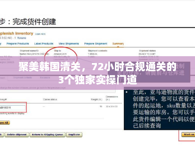This screenshot has height=146, width=195.
Task: Open the Prepare Products tab
Action: point(18,44)
